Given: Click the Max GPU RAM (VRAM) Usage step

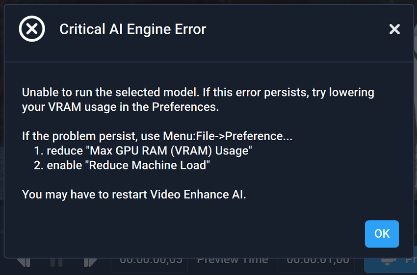Looking at the screenshot, I should 149,150.
